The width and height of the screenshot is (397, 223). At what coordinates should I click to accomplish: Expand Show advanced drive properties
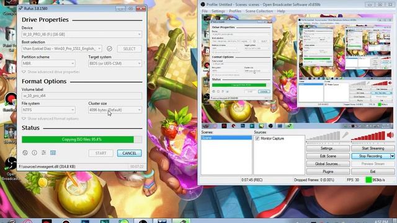point(51,72)
